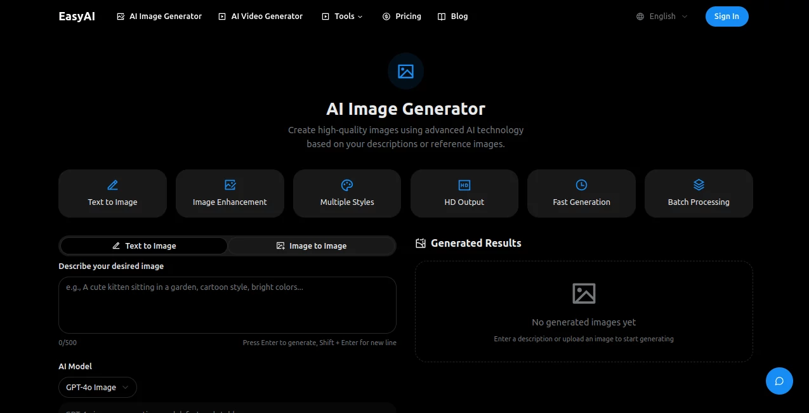Viewport: 809px width, 413px height.
Task: Click the Image Enhancement feature icon
Action: [x=230, y=185]
